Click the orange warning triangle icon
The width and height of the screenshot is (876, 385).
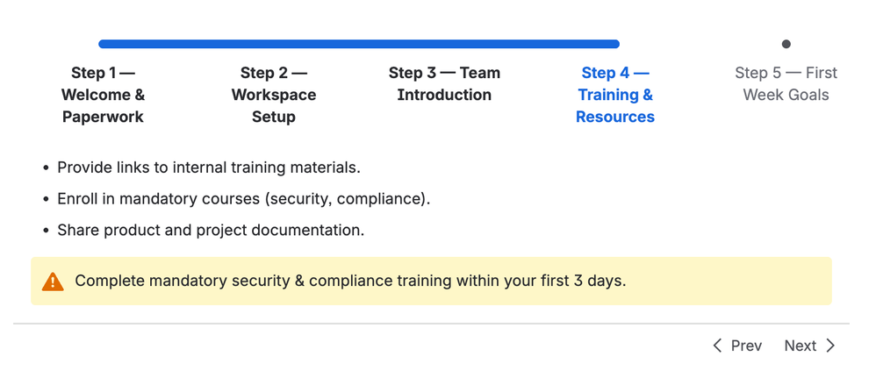point(53,282)
